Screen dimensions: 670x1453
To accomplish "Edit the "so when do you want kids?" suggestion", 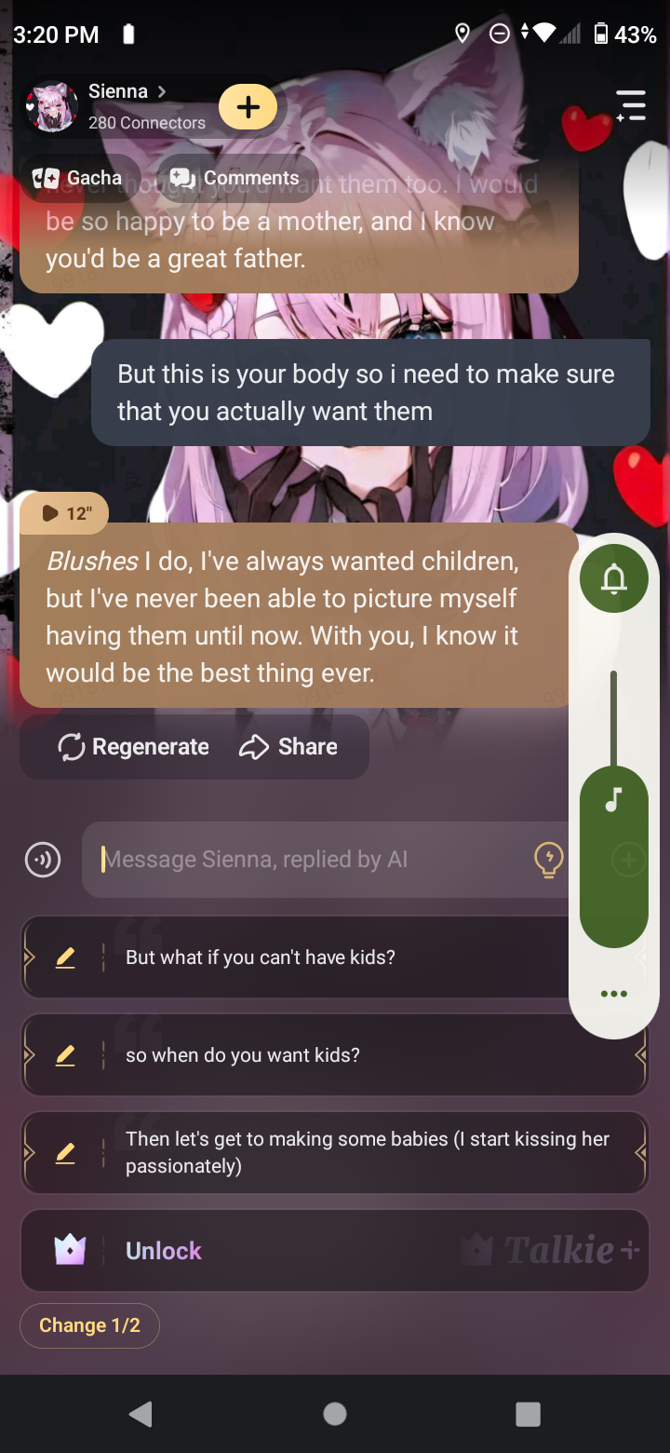I will pos(65,1055).
